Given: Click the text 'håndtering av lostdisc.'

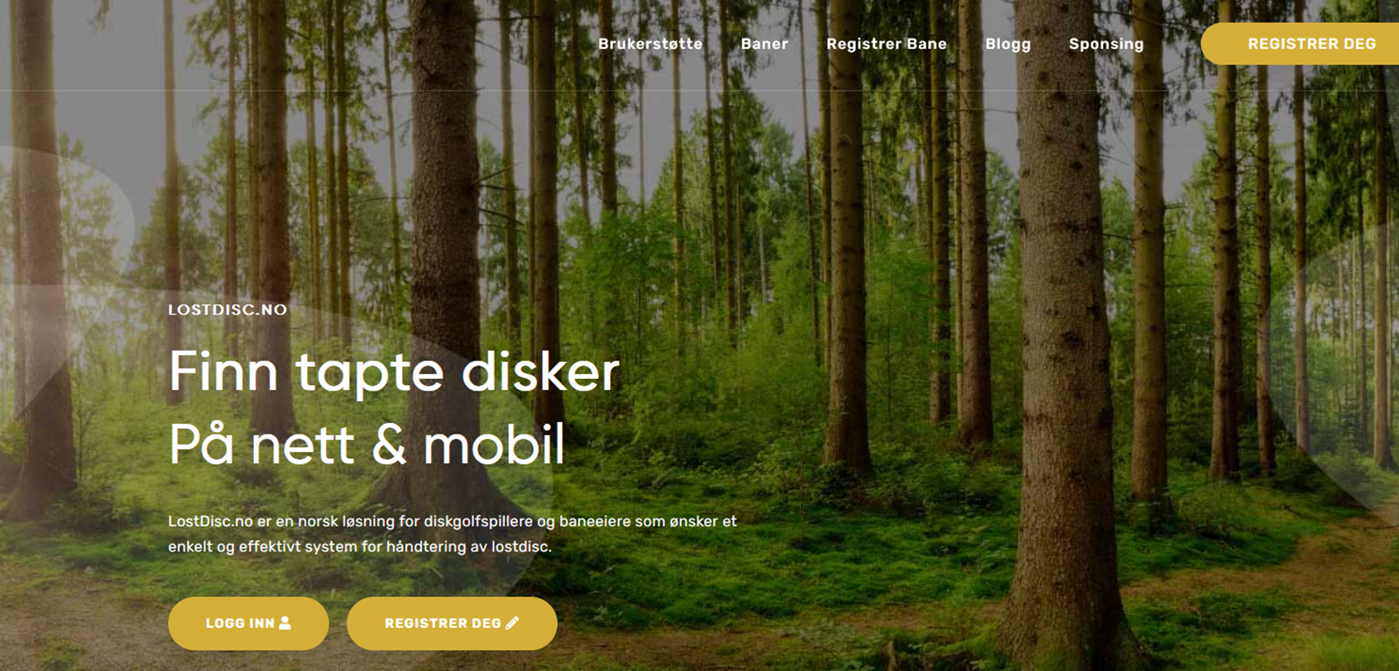Looking at the screenshot, I should coord(469,546).
